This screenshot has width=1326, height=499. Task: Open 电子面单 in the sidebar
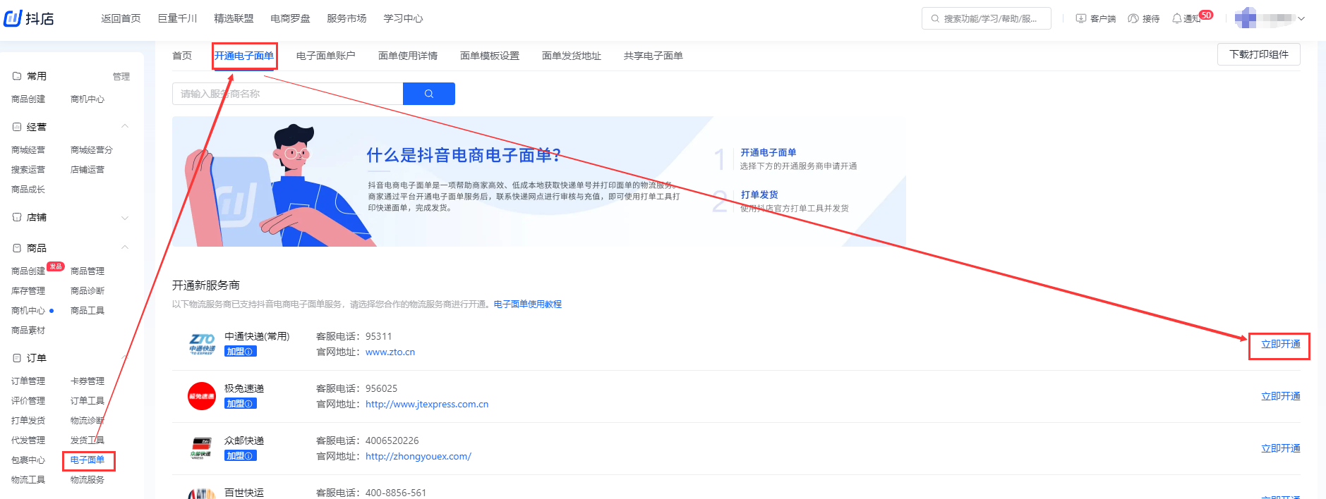tap(88, 460)
